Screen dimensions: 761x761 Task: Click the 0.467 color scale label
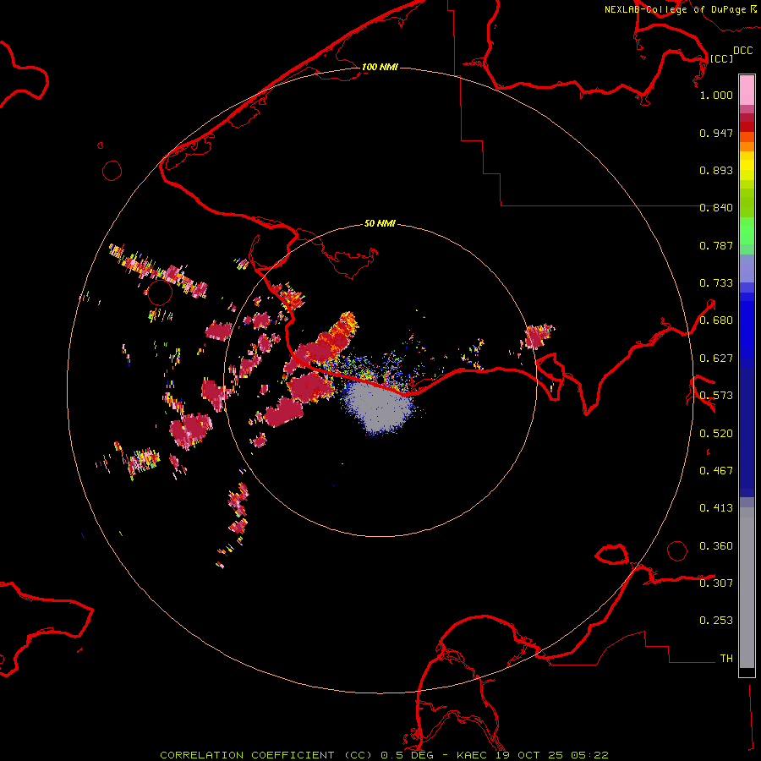click(716, 471)
